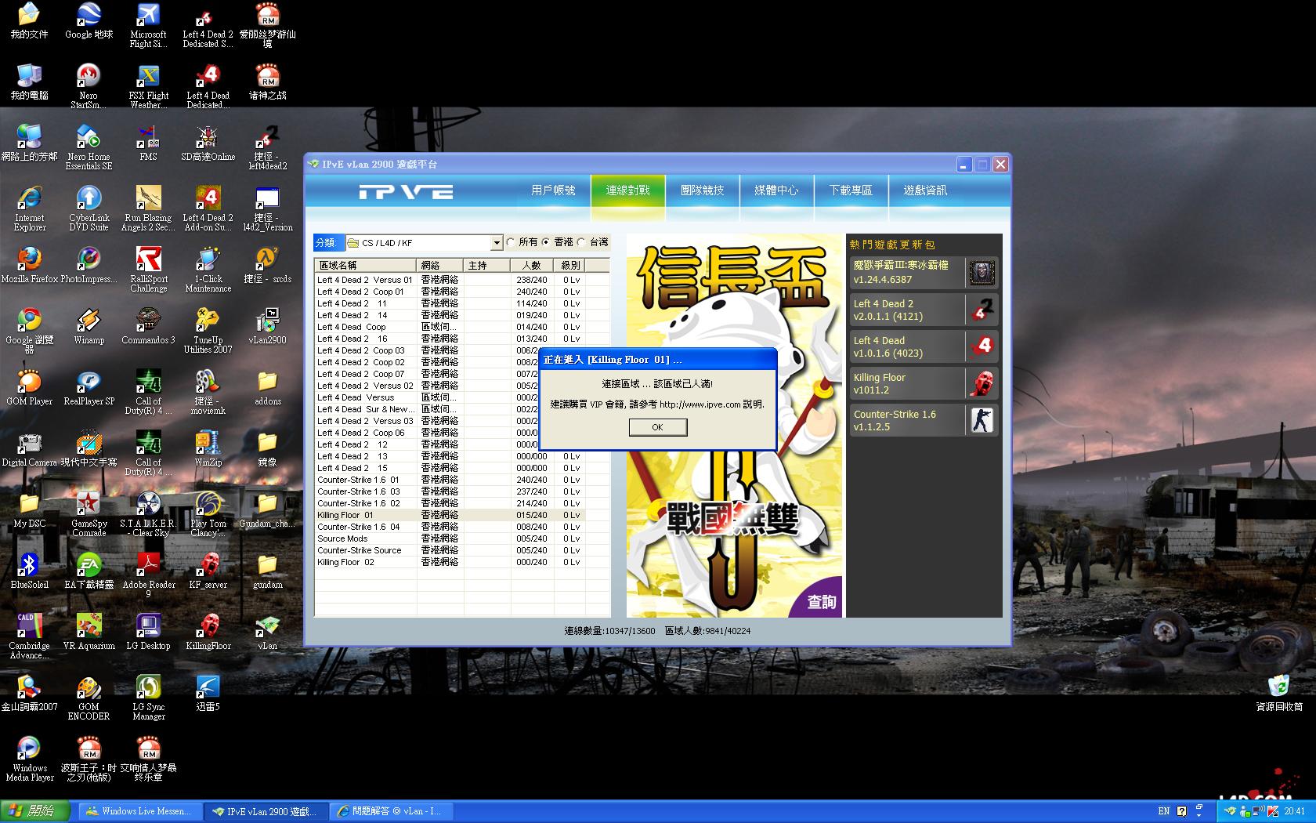Sort list by 人數 column header
The width and height of the screenshot is (1316, 823).
click(x=531, y=266)
